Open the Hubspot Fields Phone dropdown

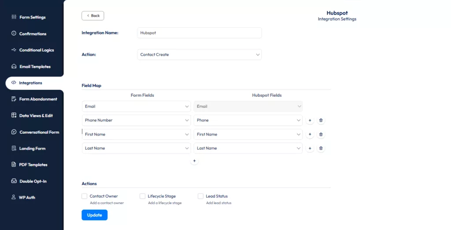coord(248,120)
